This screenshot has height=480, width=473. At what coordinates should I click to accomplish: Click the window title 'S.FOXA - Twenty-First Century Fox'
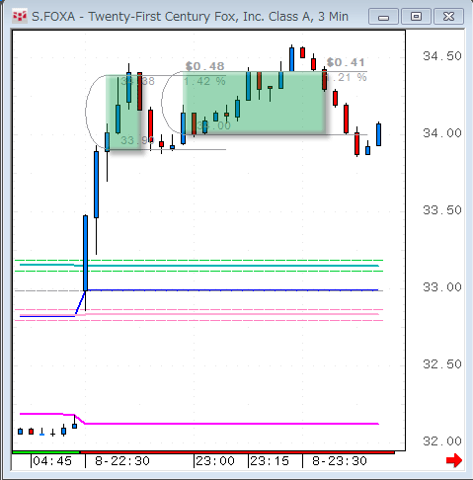coord(190,17)
